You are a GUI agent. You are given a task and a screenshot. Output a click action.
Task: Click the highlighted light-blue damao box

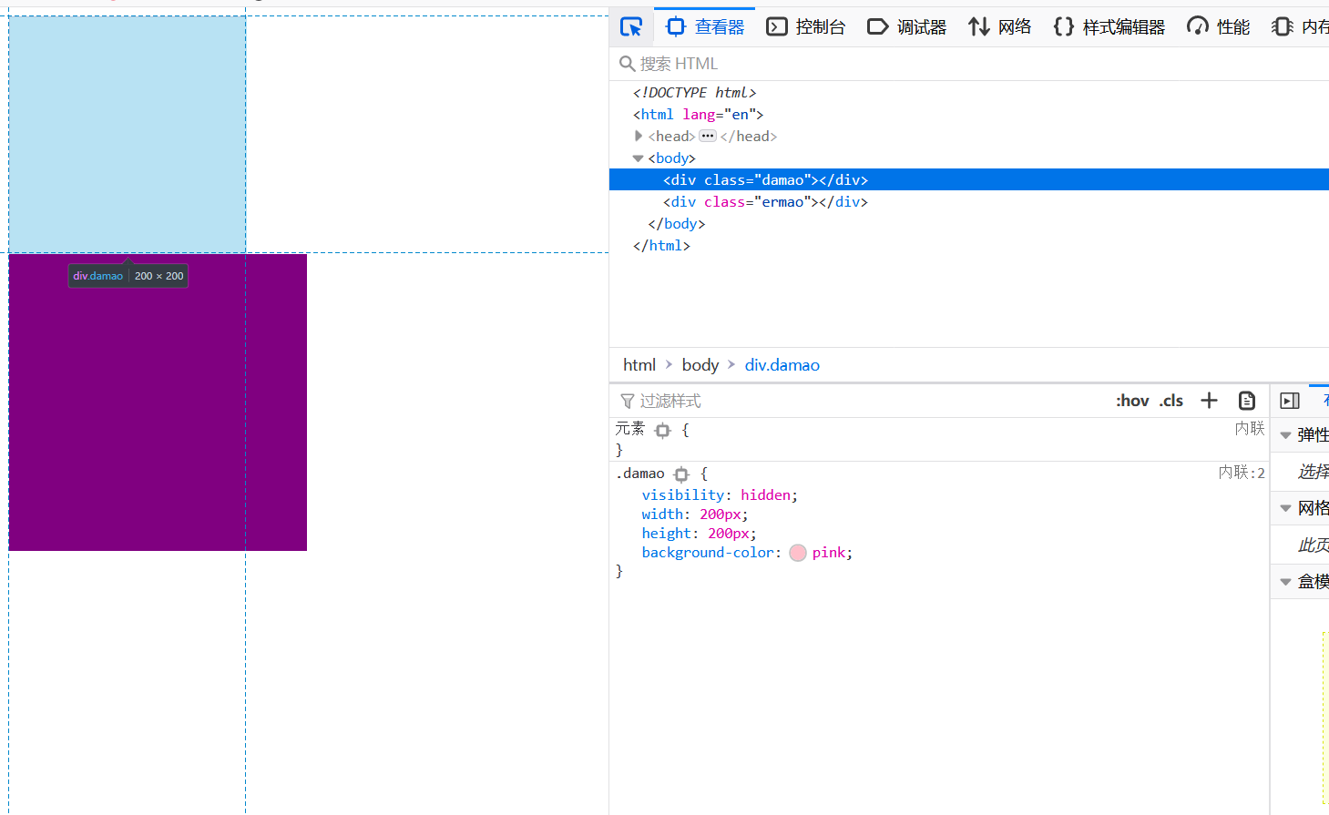coord(128,134)
